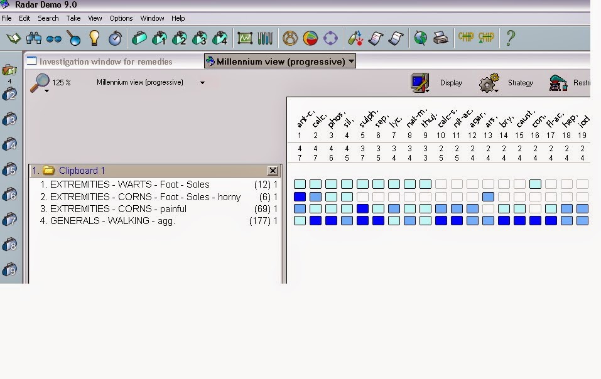The height and width of the screenshot is (379, 601).
Task: Select rubric CORNS - Foot - Soles - horny
Action: coord(145,197)
